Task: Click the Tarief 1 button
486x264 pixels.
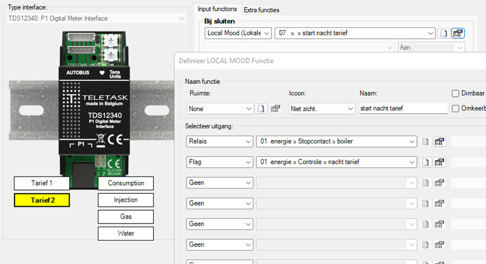Action: tap(42, 183)
